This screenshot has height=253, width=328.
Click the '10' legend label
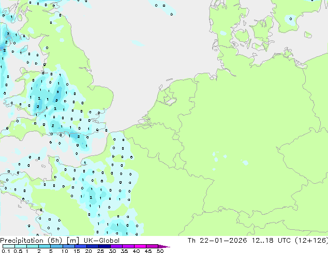65,251
